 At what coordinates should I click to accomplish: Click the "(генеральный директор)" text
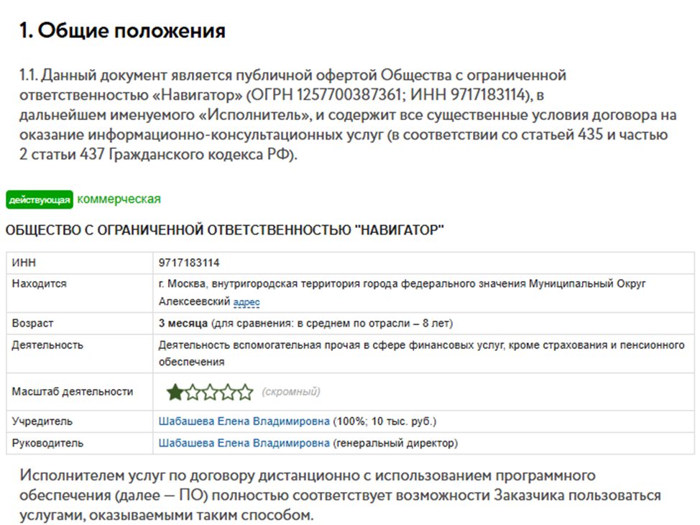tap(395, 443)
